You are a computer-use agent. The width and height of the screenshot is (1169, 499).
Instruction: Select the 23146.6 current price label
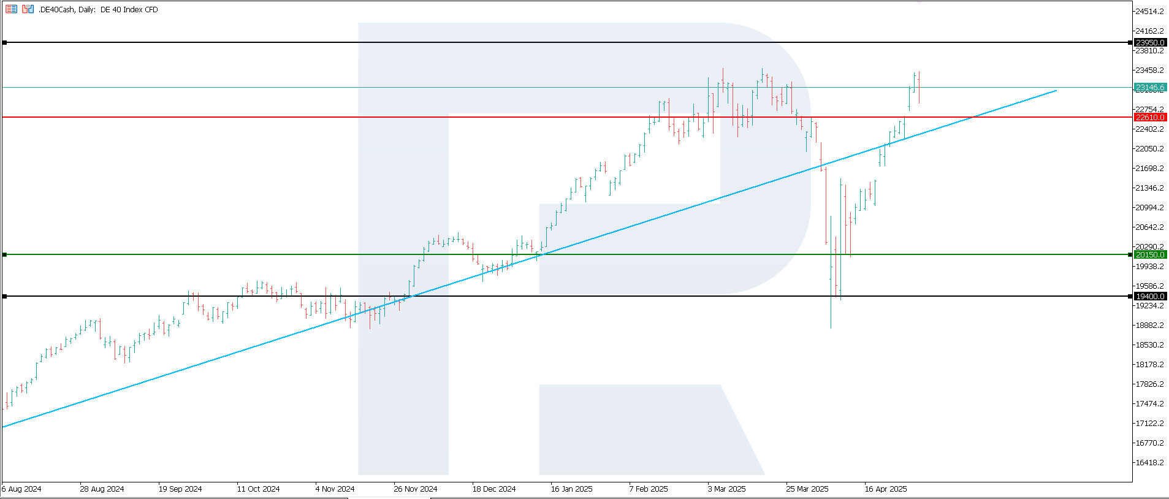[1150, 88]
